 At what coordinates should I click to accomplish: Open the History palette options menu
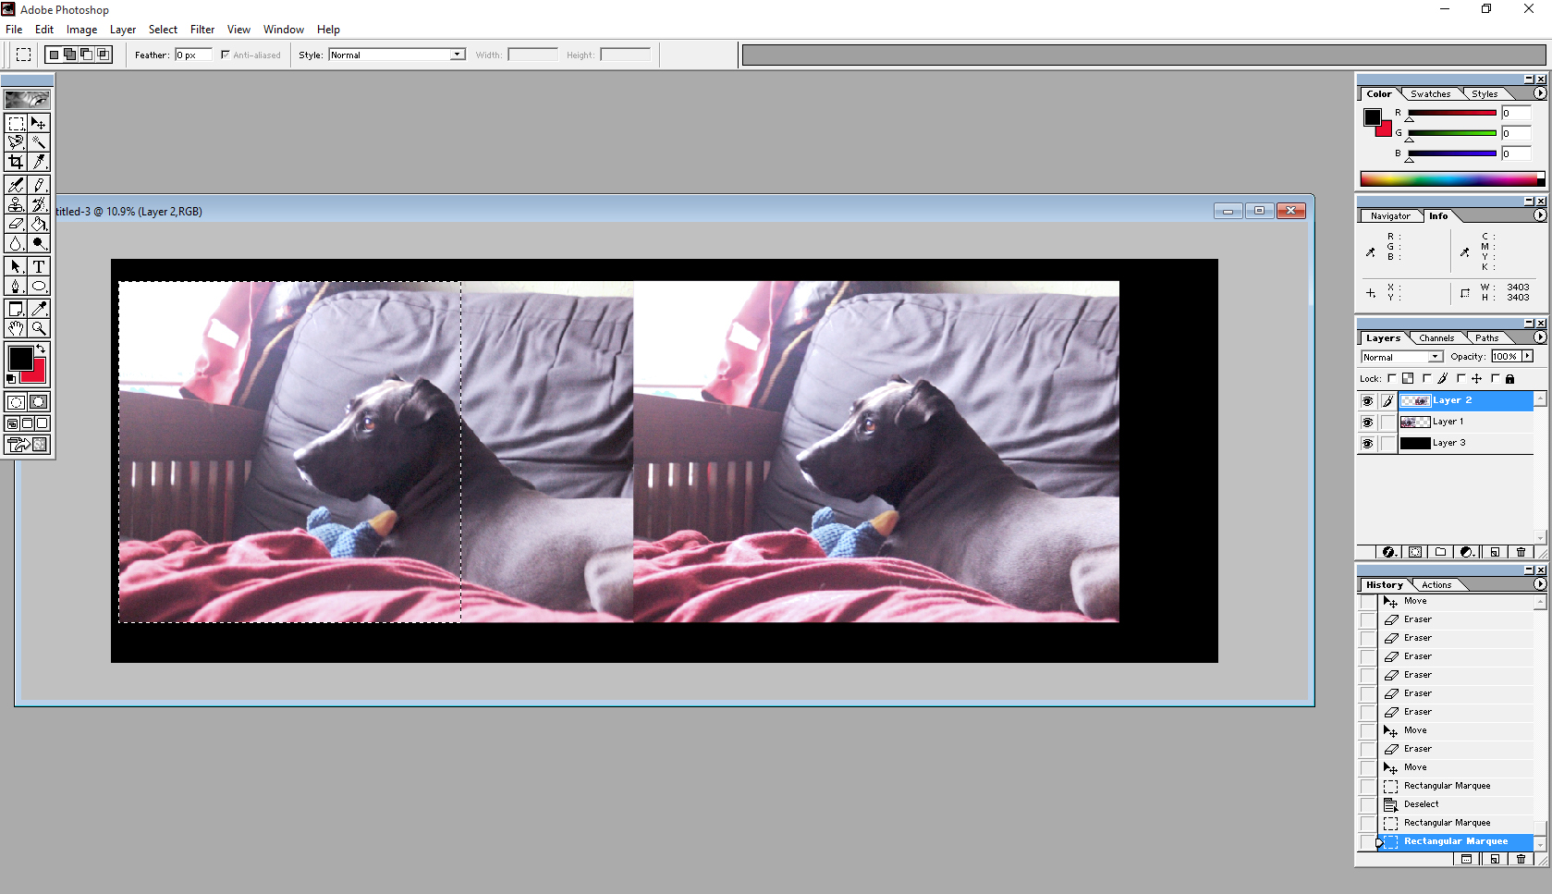[x=1540, y=584]
